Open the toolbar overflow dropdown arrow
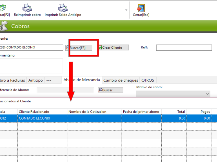218x162 pixels. click(x=126, y=10)
